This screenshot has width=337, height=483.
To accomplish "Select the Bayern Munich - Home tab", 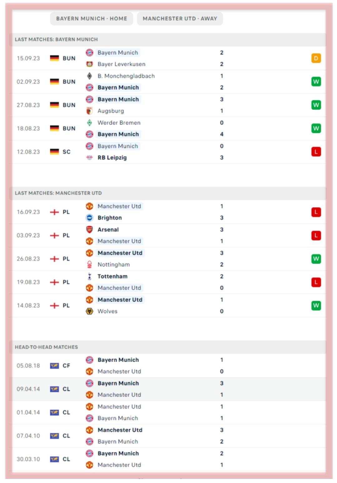I will 91,19.
